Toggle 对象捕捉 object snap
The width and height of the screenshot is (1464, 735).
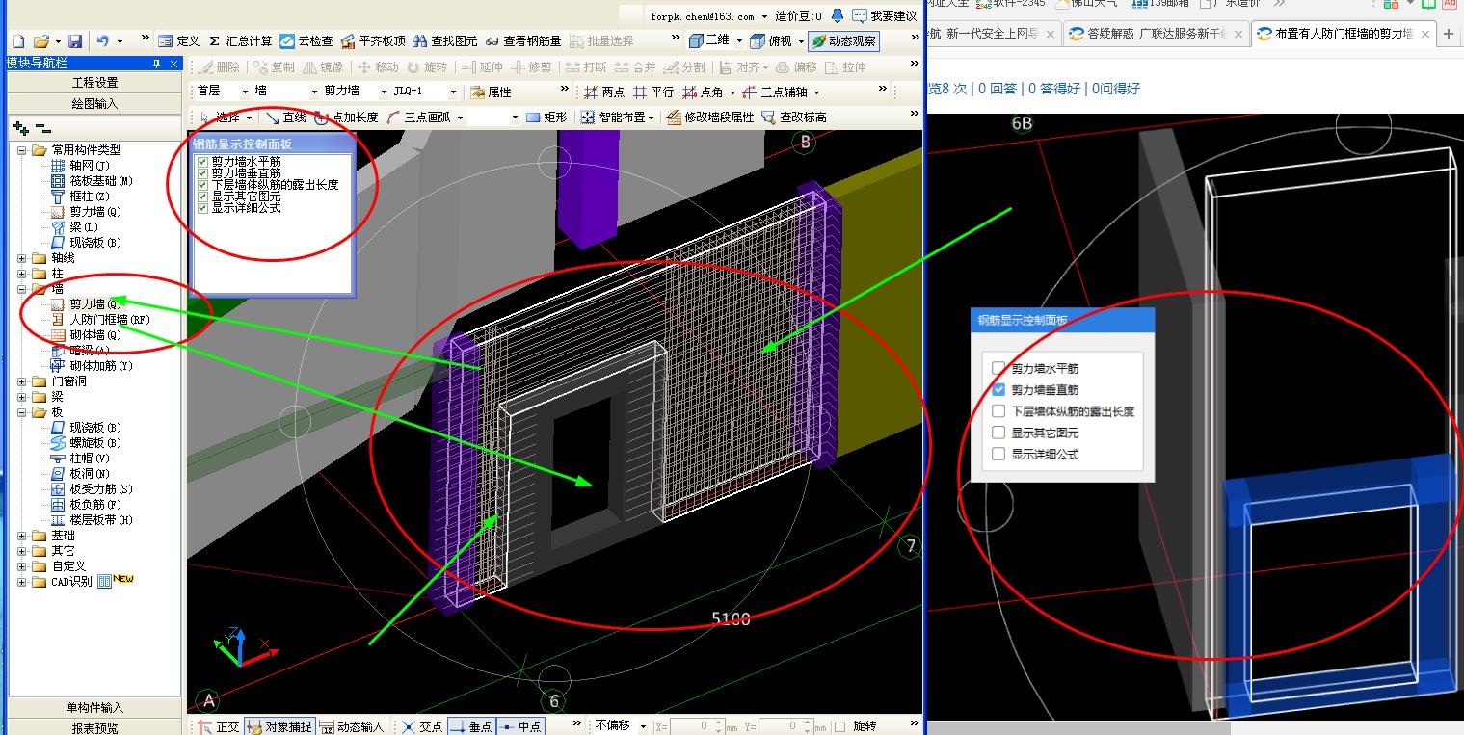[279, 726]
